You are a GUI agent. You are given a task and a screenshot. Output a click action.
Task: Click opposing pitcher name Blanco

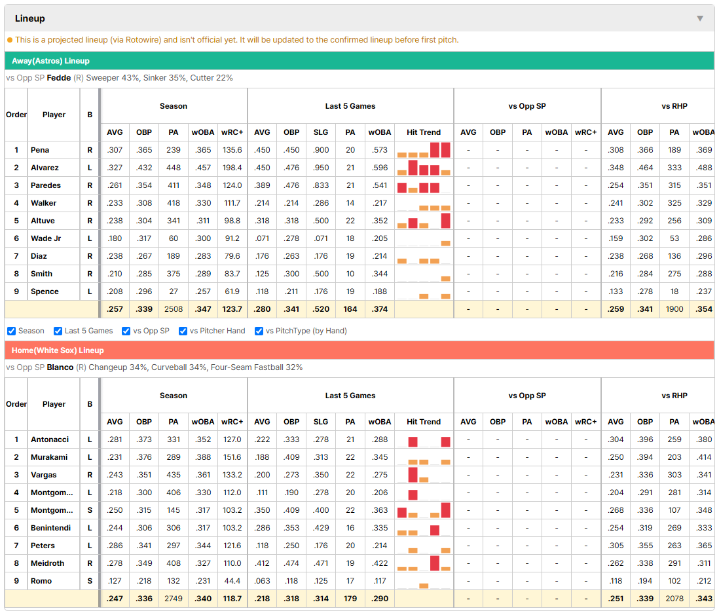(x=60, y=367)
